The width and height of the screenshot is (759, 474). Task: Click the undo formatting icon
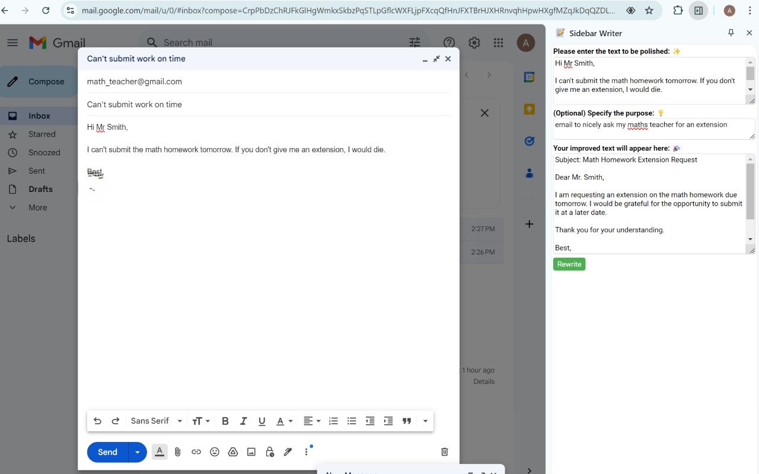(x=97, y=421)
